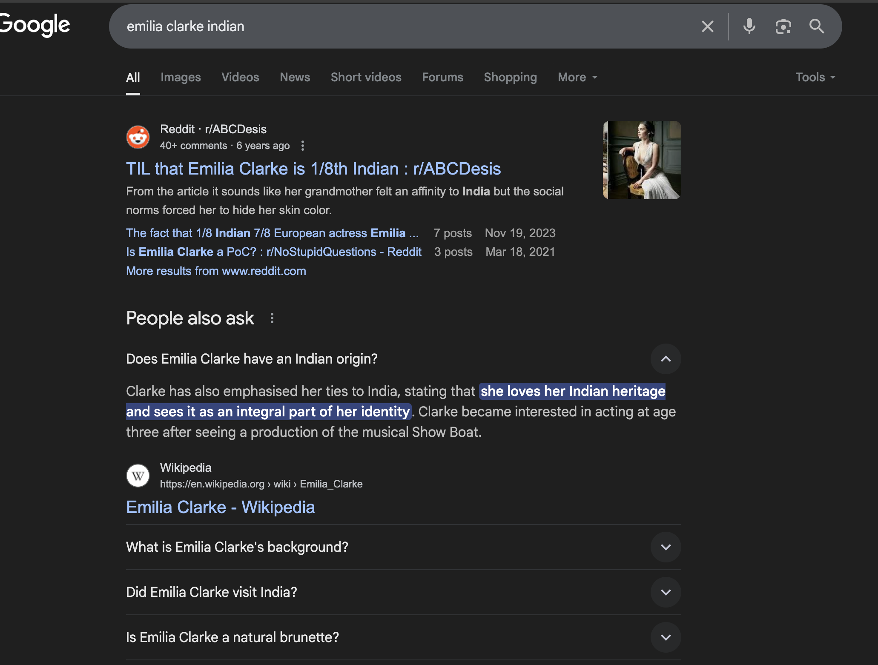
Task: Click the Reddit result thumbnail photo
Action: [x=642, y=160]
